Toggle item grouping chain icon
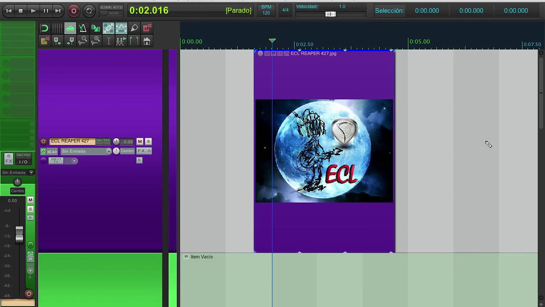 [108, 28]
